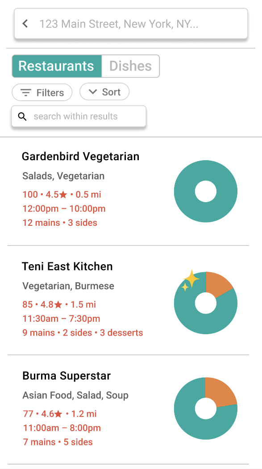The width and height of the screenshot is (262, 469).
Task: Click the magnifier icon in search box
Action: [x=22, y=116]
